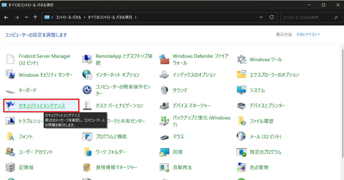Click the vertical scrollbar thumb

(342, 103)
